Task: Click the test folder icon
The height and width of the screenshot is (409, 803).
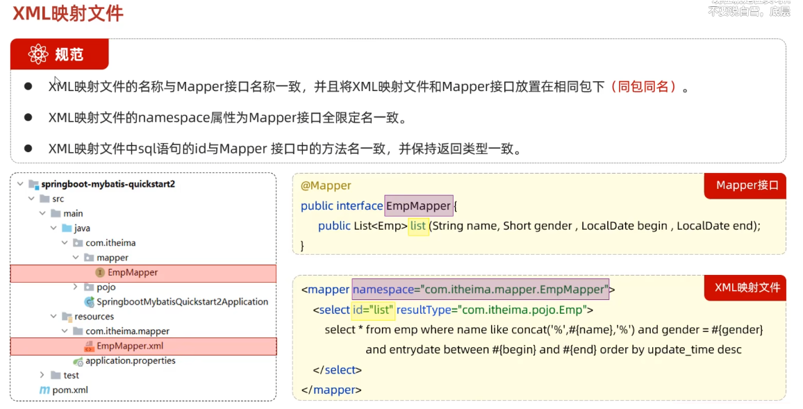Action: click(x=56, y=375)
